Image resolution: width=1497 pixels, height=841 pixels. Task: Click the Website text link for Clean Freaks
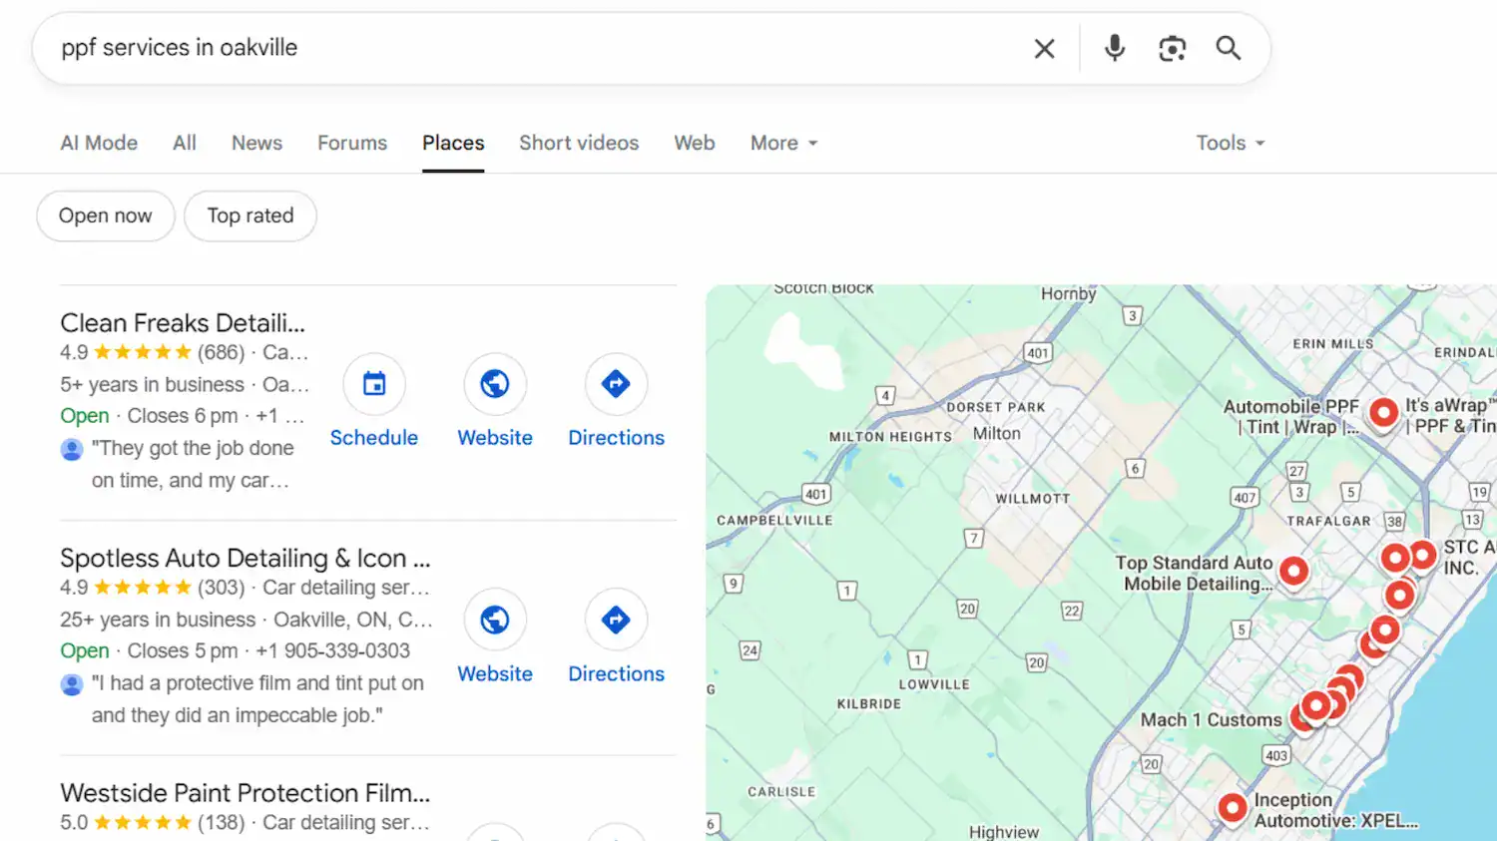495,438
